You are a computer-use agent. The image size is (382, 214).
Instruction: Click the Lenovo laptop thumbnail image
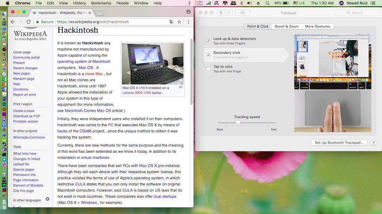pyautogui.click(x=152, y=64)
